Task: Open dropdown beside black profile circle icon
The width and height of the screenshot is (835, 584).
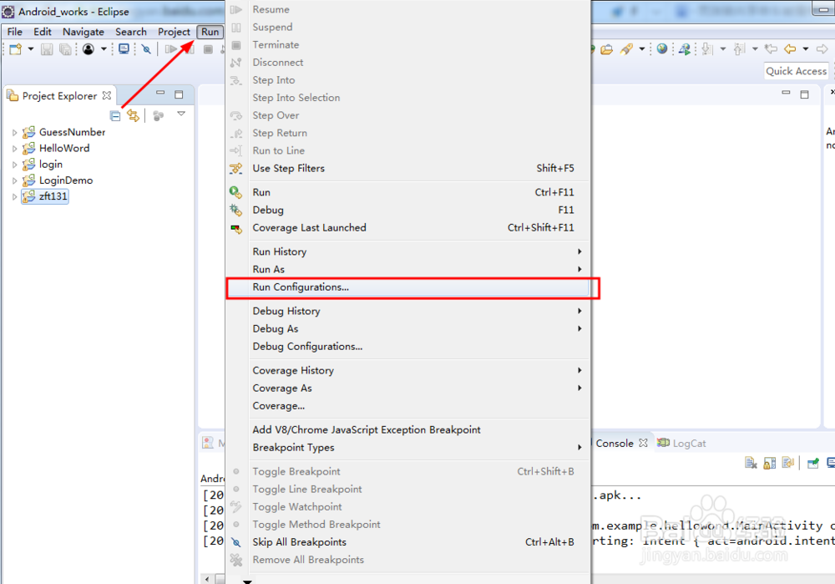Action: coord(104,49)
